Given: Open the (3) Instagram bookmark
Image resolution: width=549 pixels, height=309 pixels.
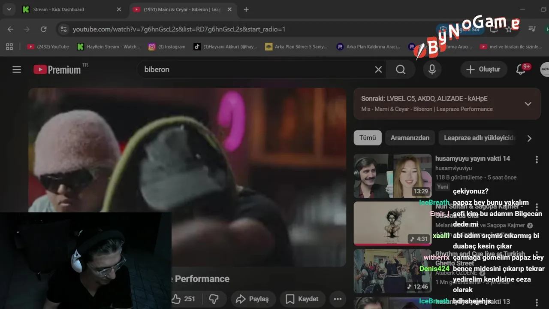Looking at the screenshot, I should [x=167, y=47].
